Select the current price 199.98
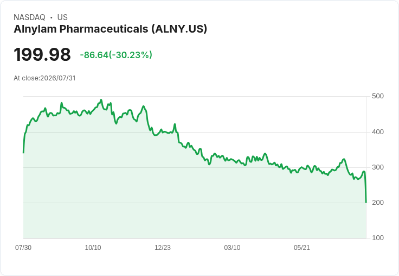The image size is (399, 276). (x=42, y=55)
